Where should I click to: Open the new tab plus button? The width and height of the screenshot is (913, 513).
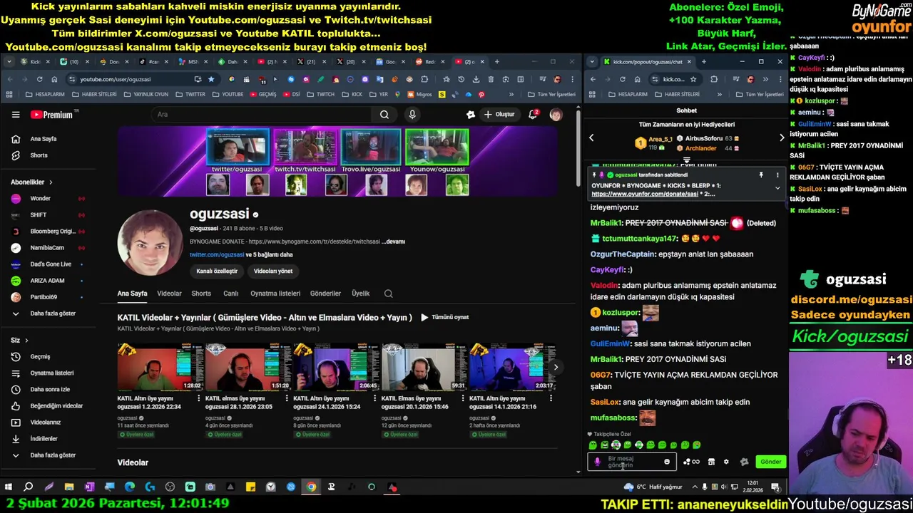(x=497, y=62)
